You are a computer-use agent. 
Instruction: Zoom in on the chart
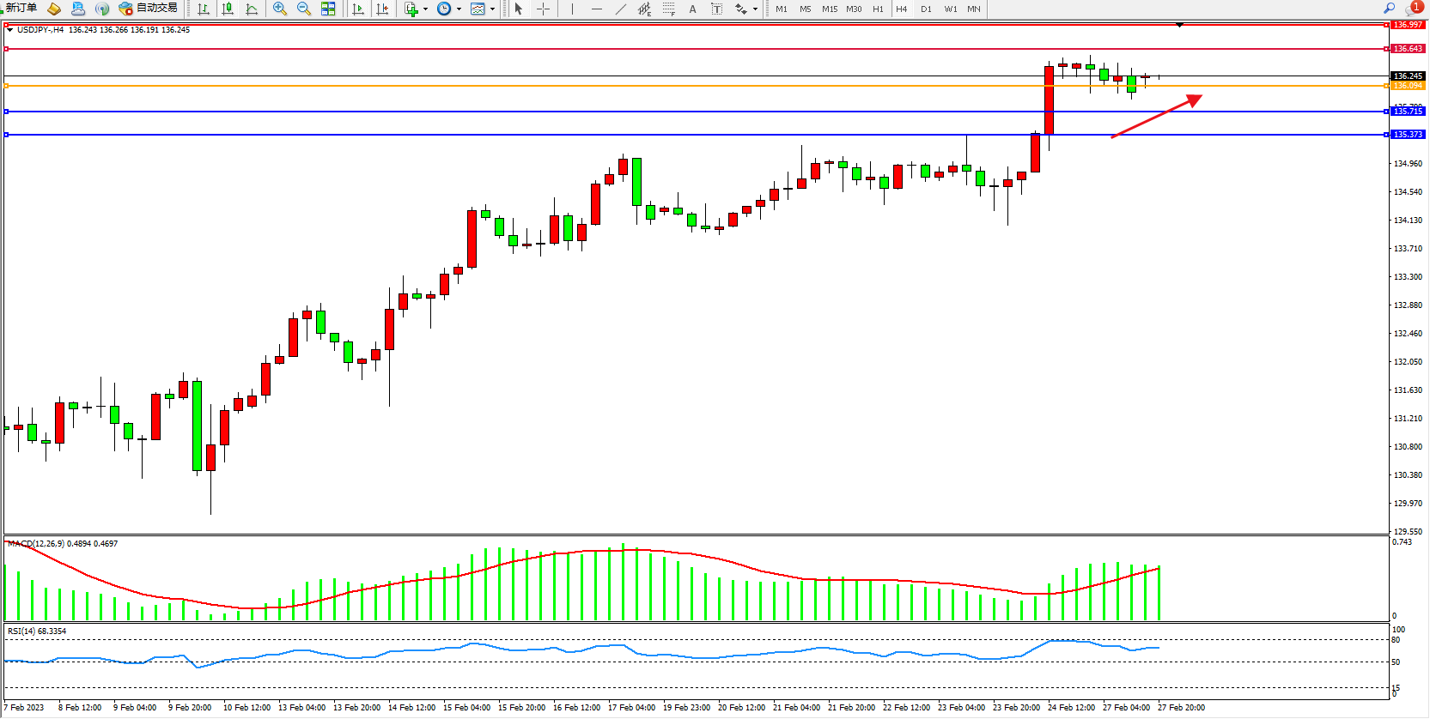[x=280, y=9]
